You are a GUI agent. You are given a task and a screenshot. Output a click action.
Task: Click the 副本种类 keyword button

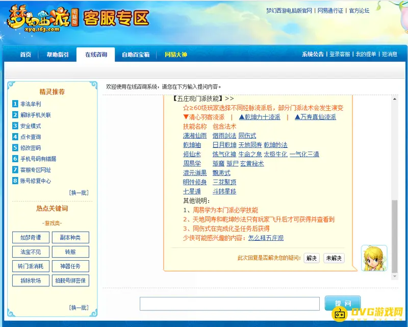(x=70, y=237)
